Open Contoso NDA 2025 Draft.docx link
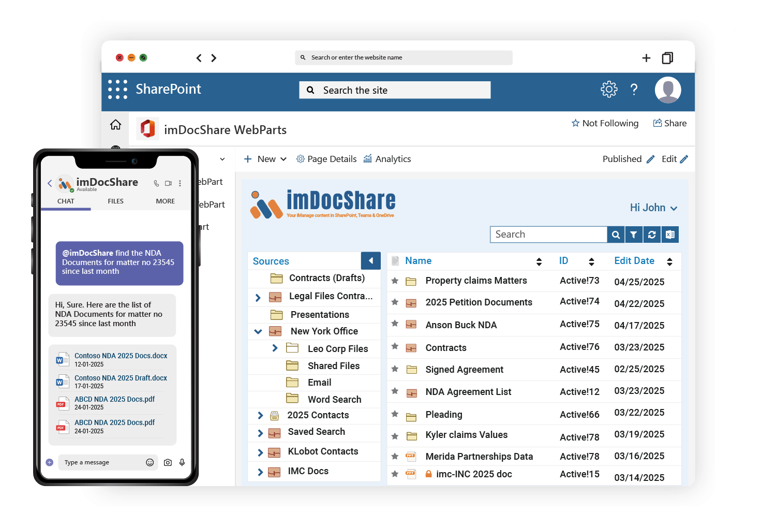The image size is (776, 527). [x=121, y=378]
